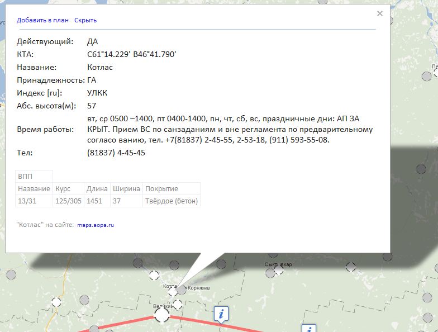Click white dashed marker far east of Сыктывкар

click(x=351, y=267)
